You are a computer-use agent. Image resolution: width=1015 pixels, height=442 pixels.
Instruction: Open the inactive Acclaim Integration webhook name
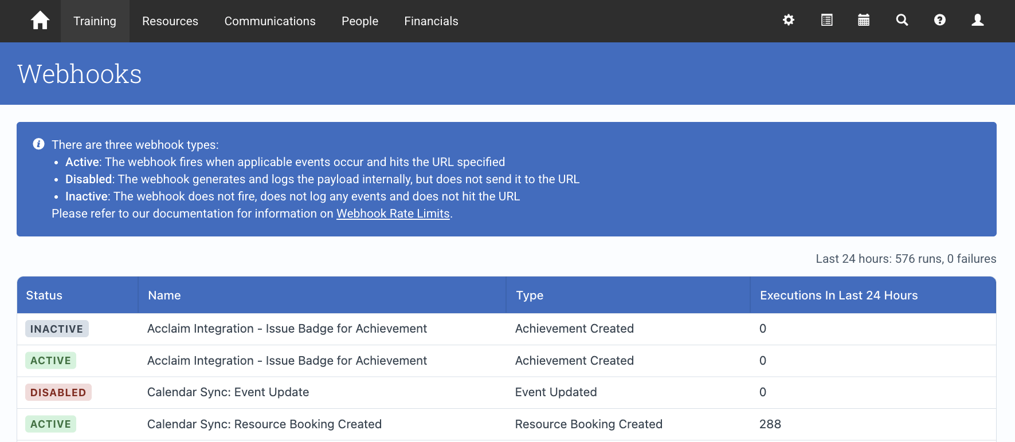pos(287,329)
